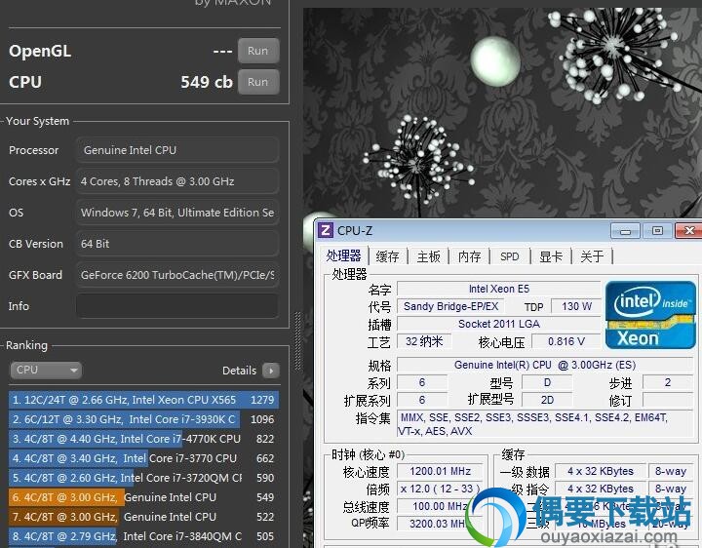Viewport: 702px width, 548px height.
Task: Switch to CPU-Z 缓存 tab
Action: coord(388,256)
